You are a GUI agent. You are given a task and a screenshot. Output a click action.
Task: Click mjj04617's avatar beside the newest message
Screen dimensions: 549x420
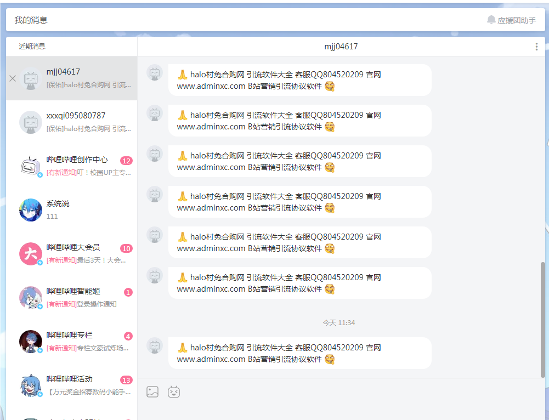click(x=155, y=347)
